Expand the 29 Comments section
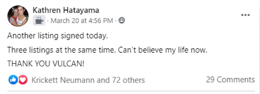Viewport: 260px width, 94px height. point(230,80)
